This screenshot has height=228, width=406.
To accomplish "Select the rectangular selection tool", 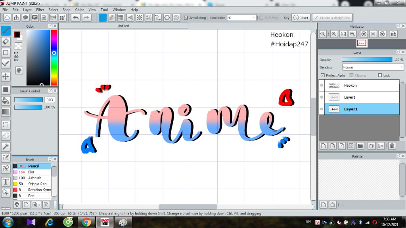I will [6, 125].
